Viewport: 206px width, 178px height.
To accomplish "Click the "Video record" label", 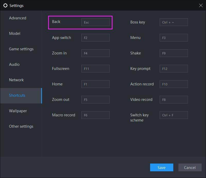I will click(x=141, y=100).
